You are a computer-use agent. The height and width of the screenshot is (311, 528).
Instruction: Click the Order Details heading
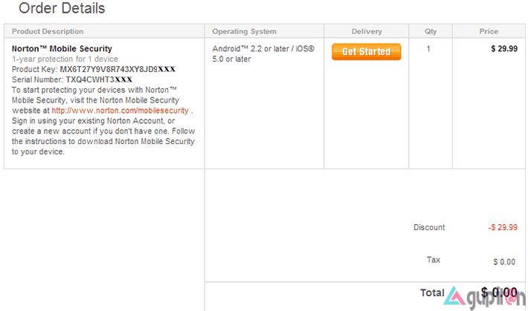click(62, 8)
